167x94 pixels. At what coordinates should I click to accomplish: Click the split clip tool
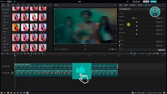pyautogui.click(x=14, y=53)
